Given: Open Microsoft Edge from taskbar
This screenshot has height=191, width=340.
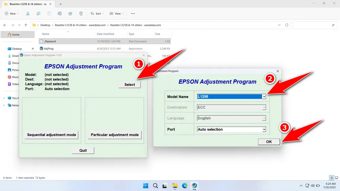Looking at the screenshot, I should coord(185,186).
